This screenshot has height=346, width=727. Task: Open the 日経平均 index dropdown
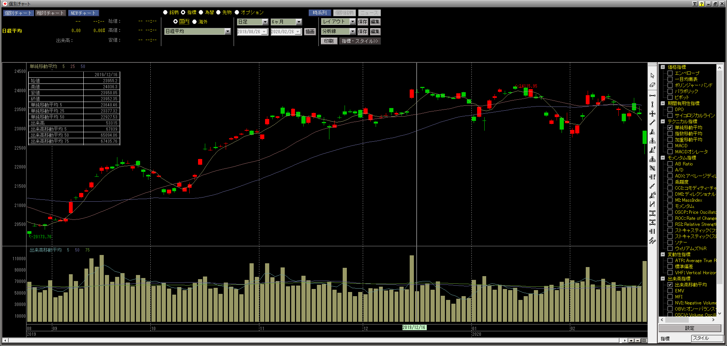click(228, 31)
